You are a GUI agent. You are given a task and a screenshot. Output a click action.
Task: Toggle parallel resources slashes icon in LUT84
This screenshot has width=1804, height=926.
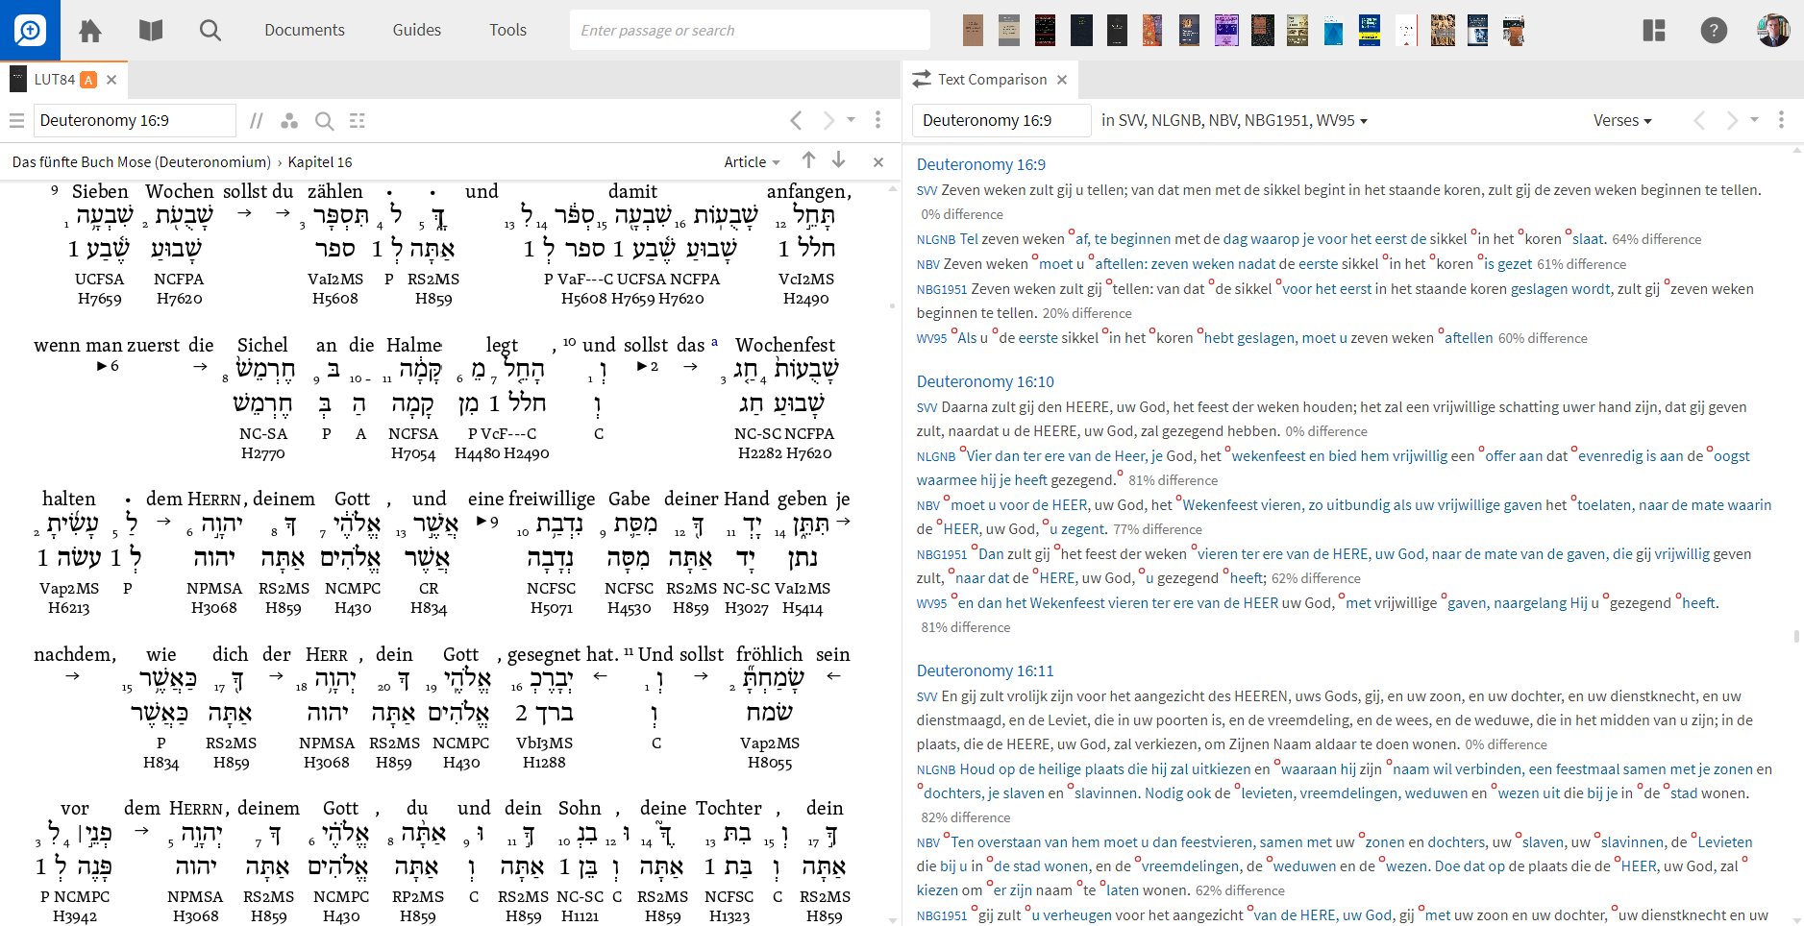(256, 121)
